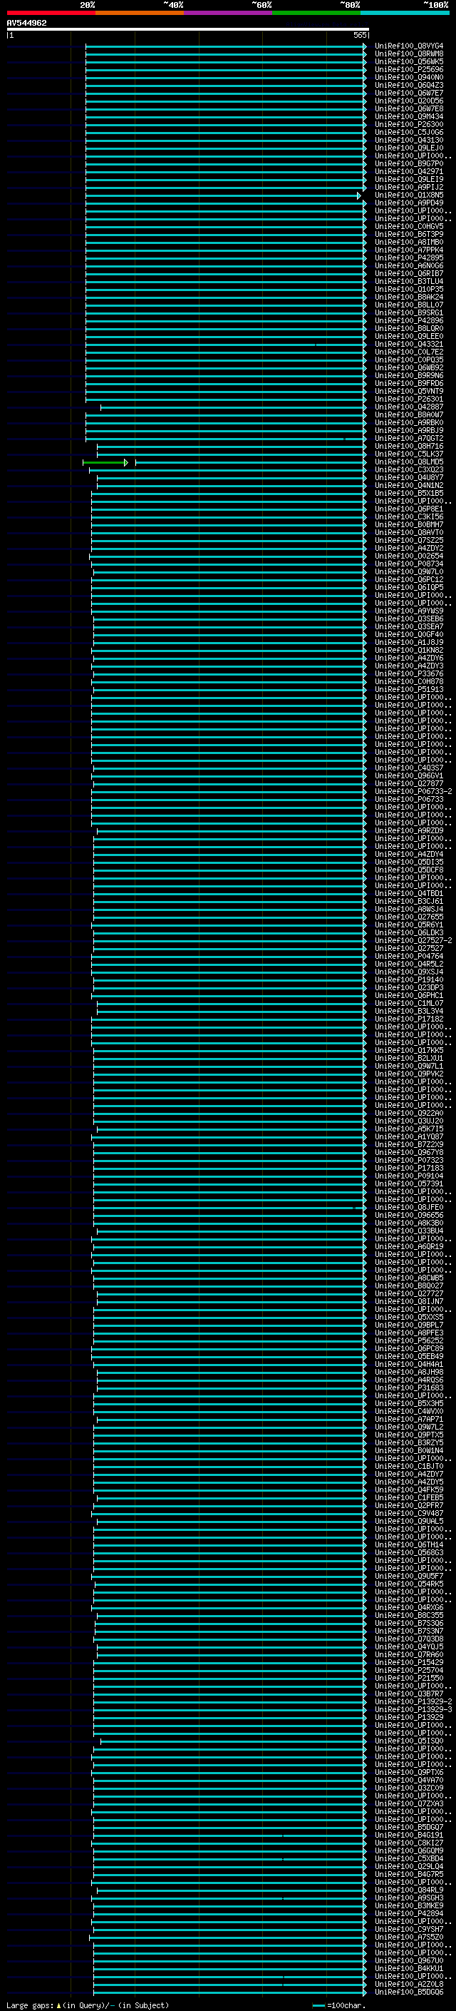
Task: Select label UniRef100_B6T3P9
Action: [409, 234]
